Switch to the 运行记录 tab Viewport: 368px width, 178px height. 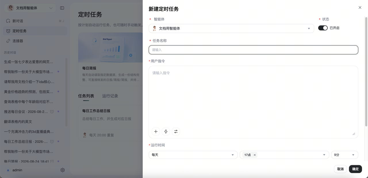tap(110, 96)
